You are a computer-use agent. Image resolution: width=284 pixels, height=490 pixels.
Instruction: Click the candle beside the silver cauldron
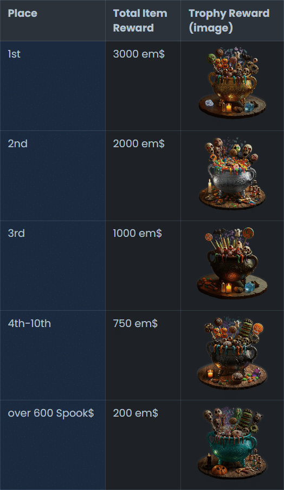210,186
